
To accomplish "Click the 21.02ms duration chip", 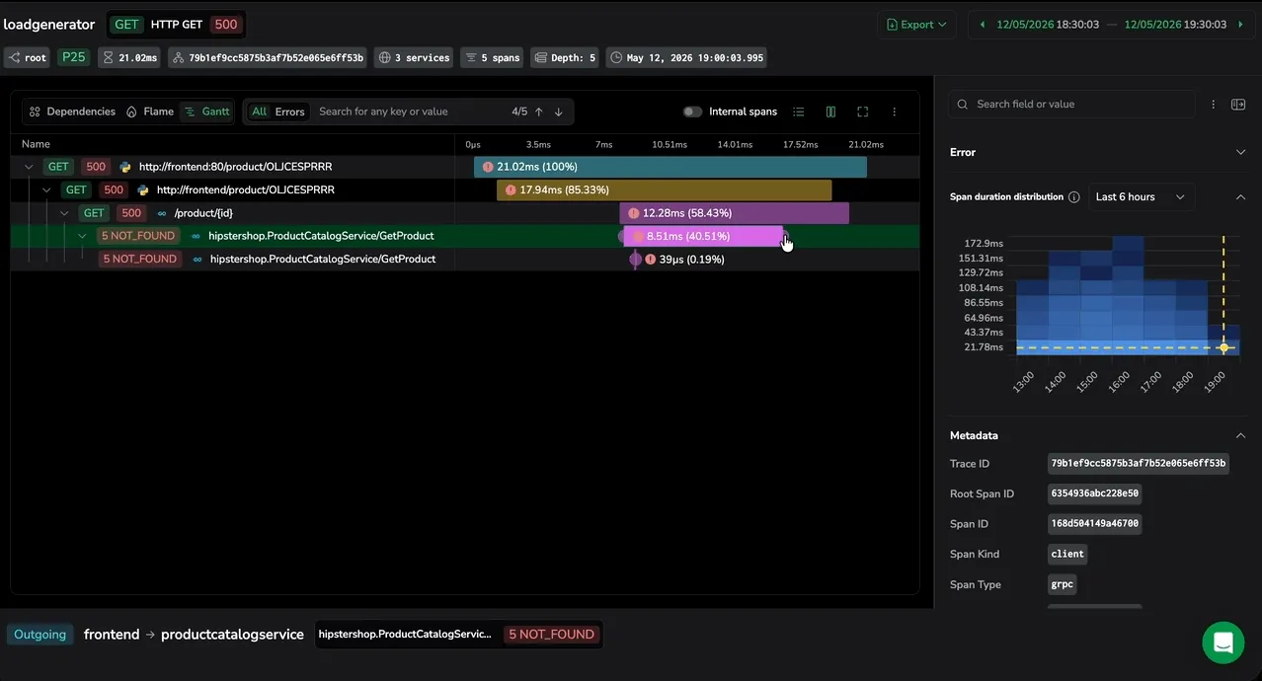I will 129,58.
